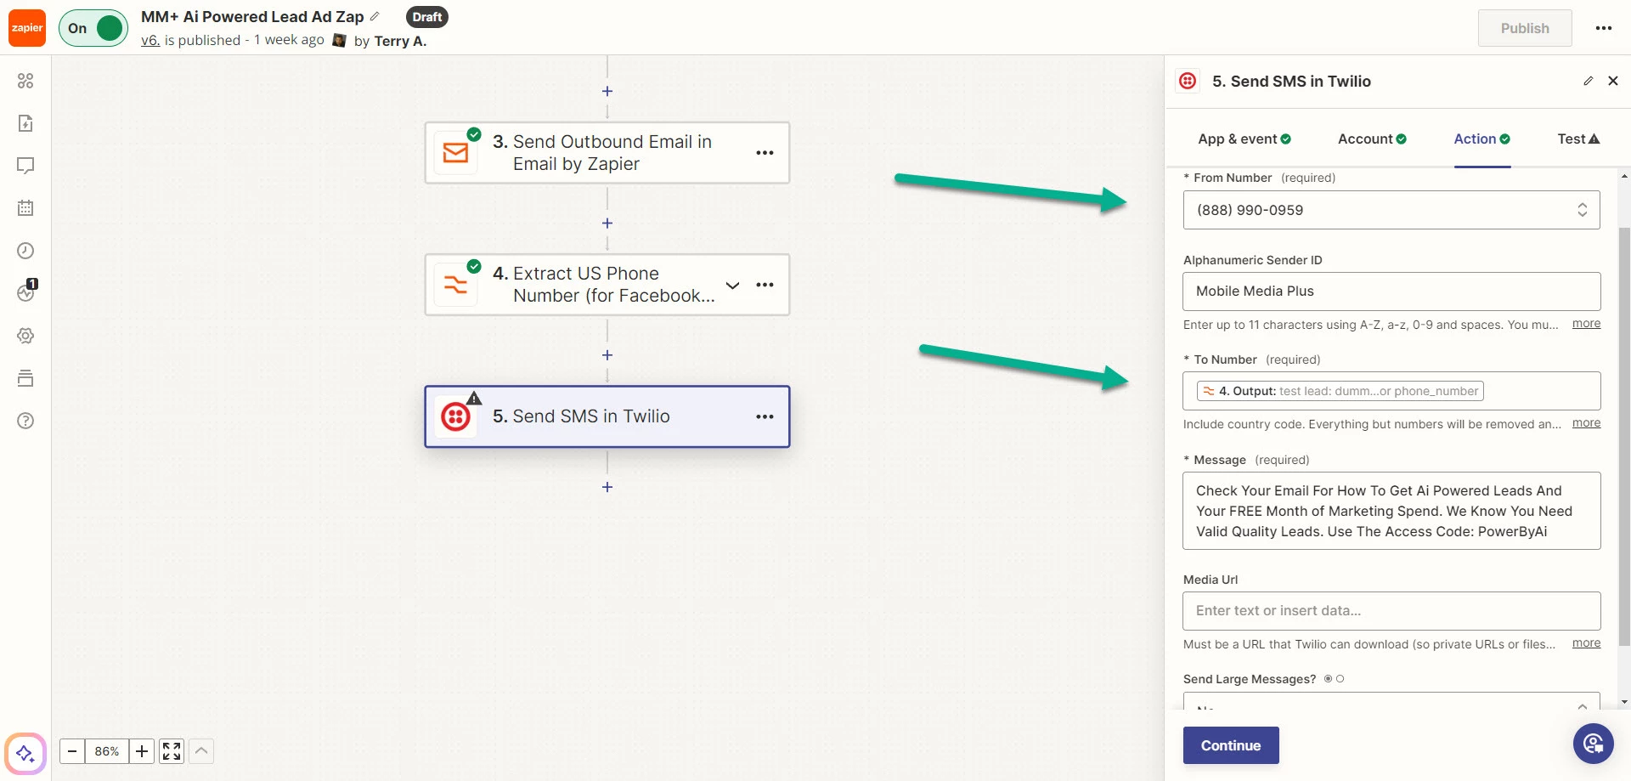Click the Twilio icon in panel header

coord(1188,81)
